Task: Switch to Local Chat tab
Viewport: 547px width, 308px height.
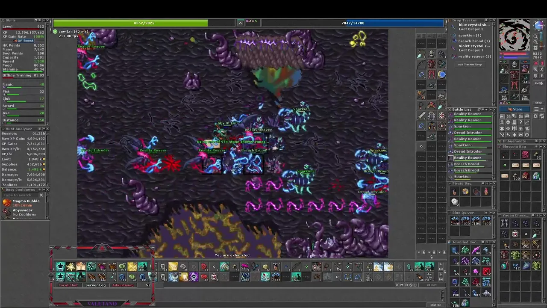Action: (x=68, y=285)
